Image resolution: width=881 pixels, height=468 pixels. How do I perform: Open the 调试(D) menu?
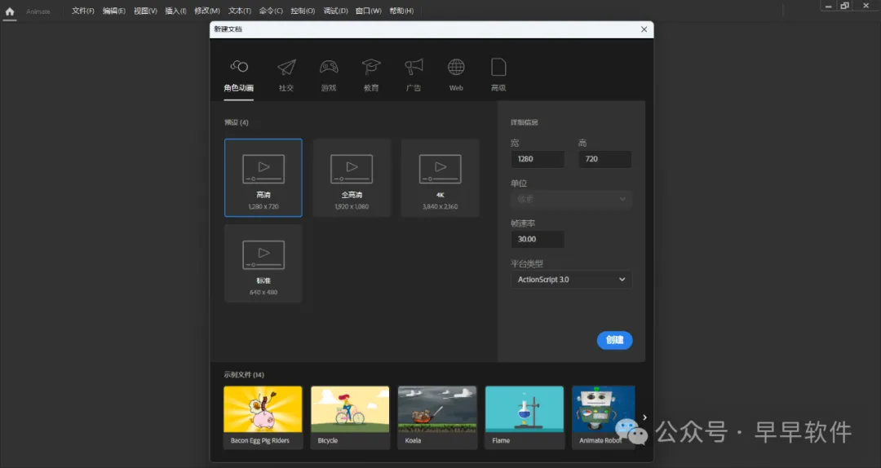click(335, 11)
